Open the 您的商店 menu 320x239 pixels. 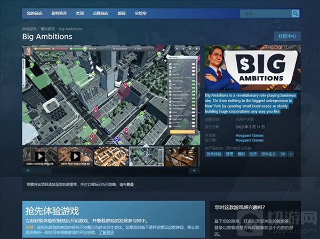35,13
